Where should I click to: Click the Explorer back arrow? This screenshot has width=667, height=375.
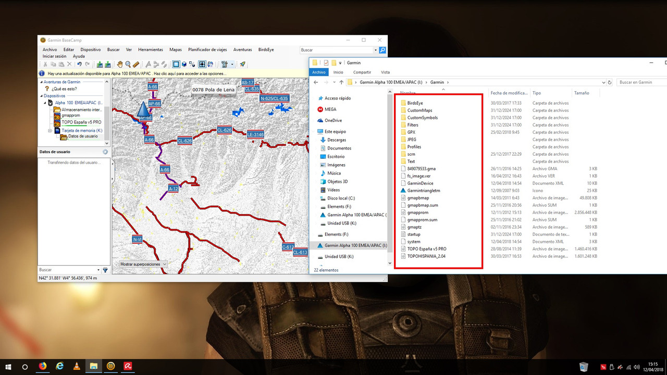(316, 82)
